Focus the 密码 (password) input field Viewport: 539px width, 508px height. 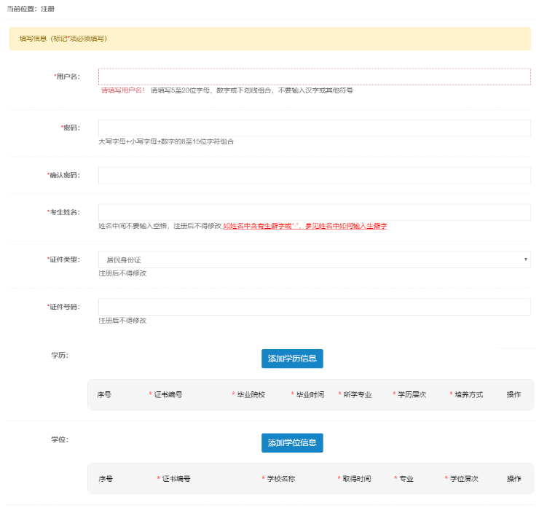tap(314, 128)
